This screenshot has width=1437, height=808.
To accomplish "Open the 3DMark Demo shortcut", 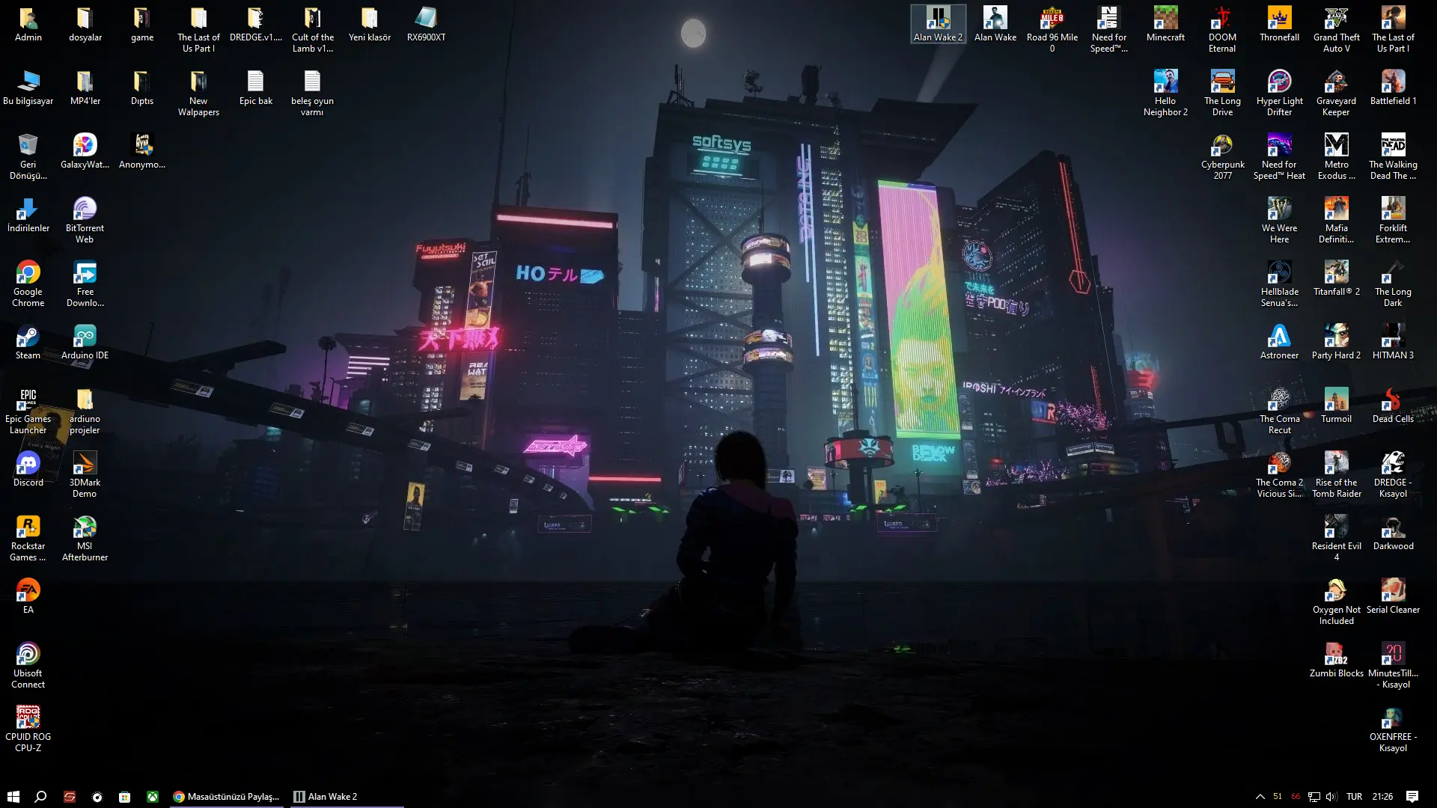I will (x=85, y=474).
